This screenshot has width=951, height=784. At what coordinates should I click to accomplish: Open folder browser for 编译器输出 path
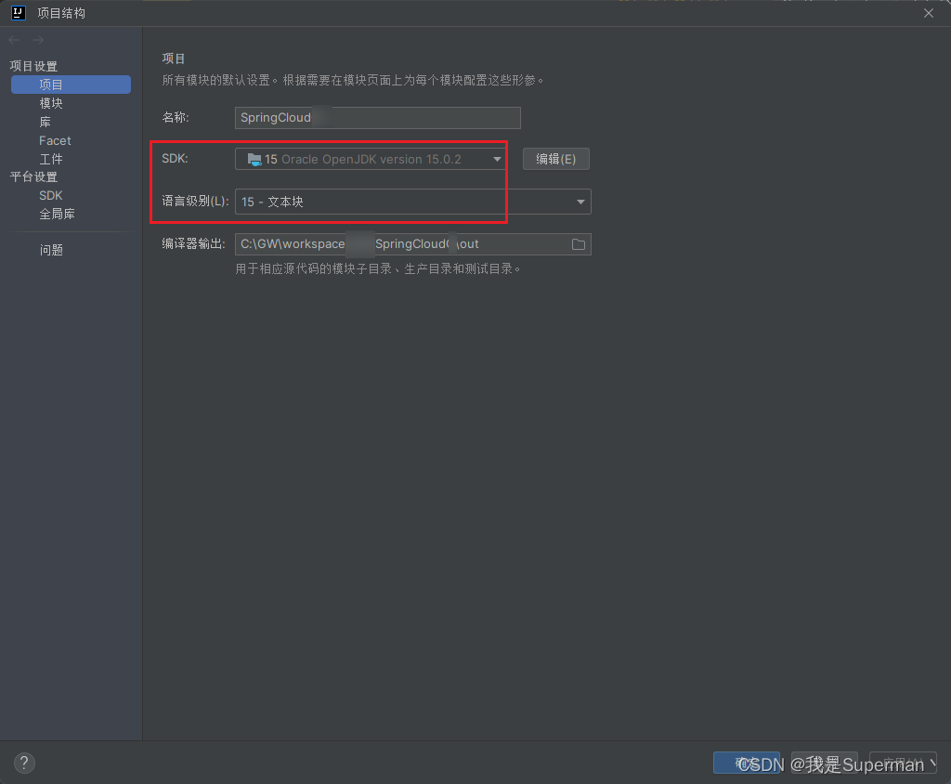pyautogui.click(x=578, y=243)
